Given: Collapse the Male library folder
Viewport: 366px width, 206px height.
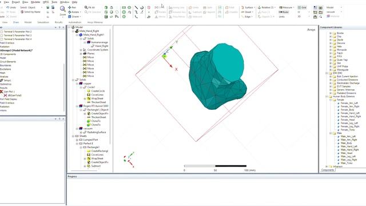Looking at the screenshot, I should pos(331,133).
